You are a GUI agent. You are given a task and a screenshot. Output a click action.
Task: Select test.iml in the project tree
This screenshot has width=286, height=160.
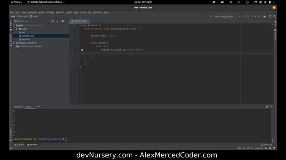click(25, 40)
